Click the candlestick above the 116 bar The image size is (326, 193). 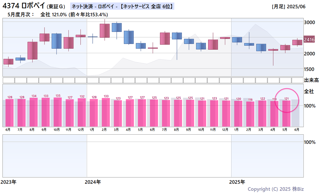pos(249,44)
